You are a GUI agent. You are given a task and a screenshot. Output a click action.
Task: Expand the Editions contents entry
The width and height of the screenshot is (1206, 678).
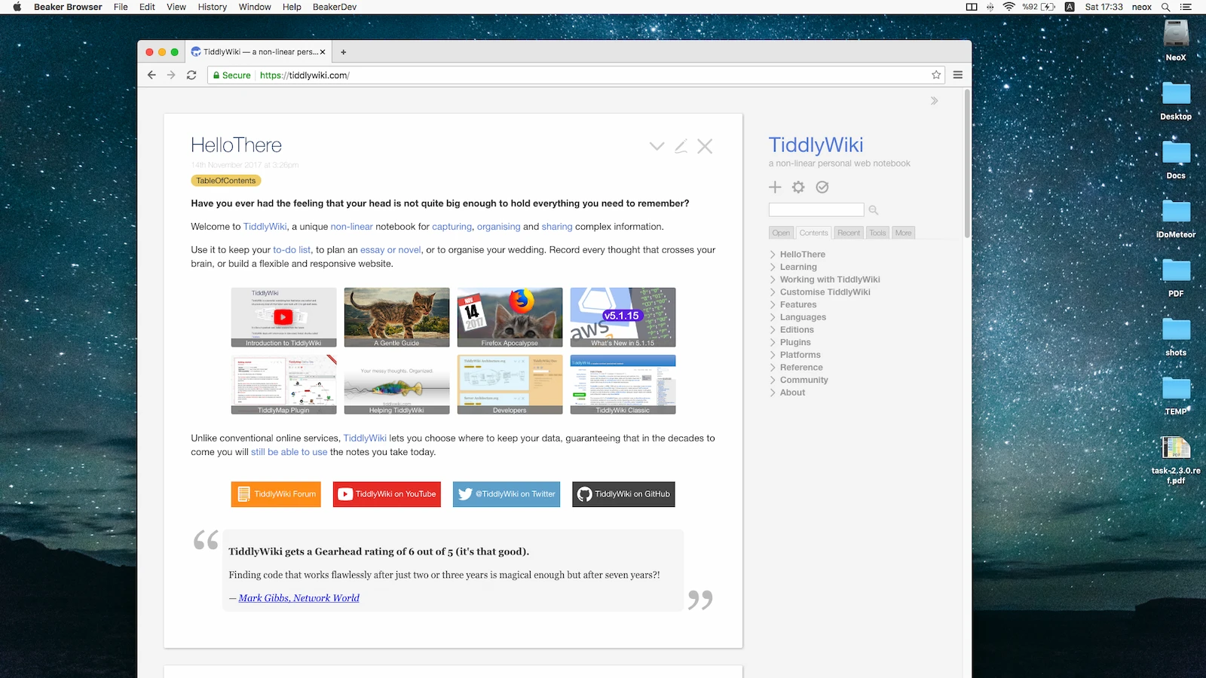click(x=773, y=330)
